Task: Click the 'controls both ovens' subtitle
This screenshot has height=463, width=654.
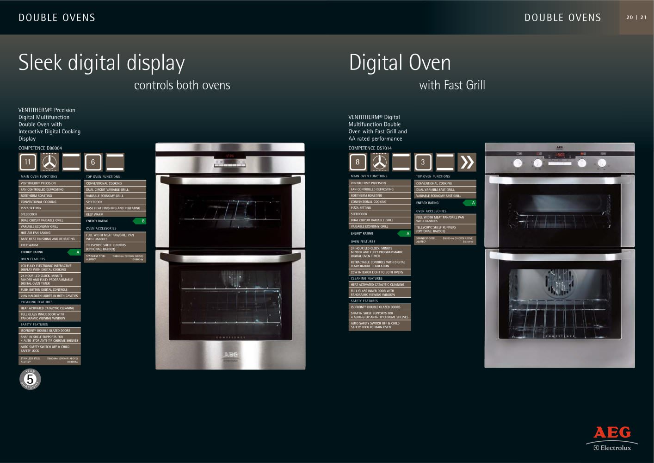Action: (x=182, y=85)
